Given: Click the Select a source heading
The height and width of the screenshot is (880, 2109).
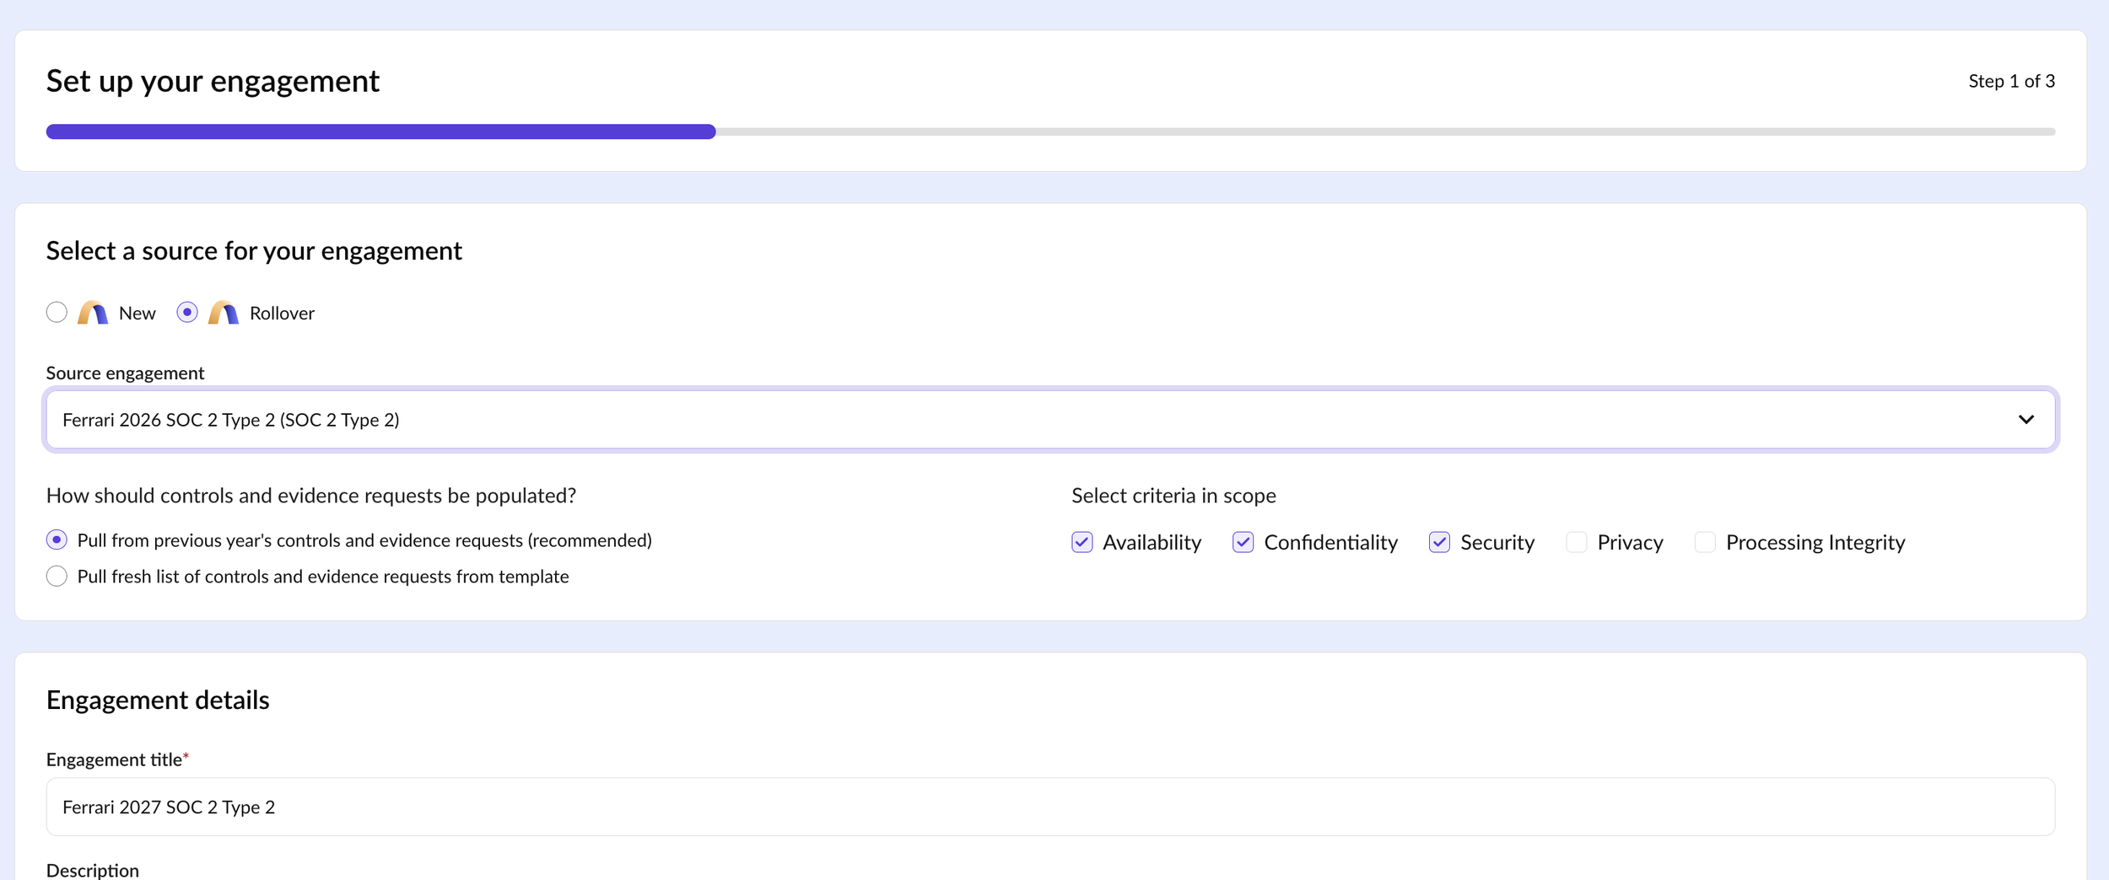Looking at the screenshot, I should click(254, 250).
